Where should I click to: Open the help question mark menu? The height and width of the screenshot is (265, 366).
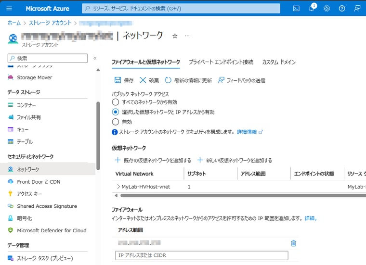[x=342, y=9]
